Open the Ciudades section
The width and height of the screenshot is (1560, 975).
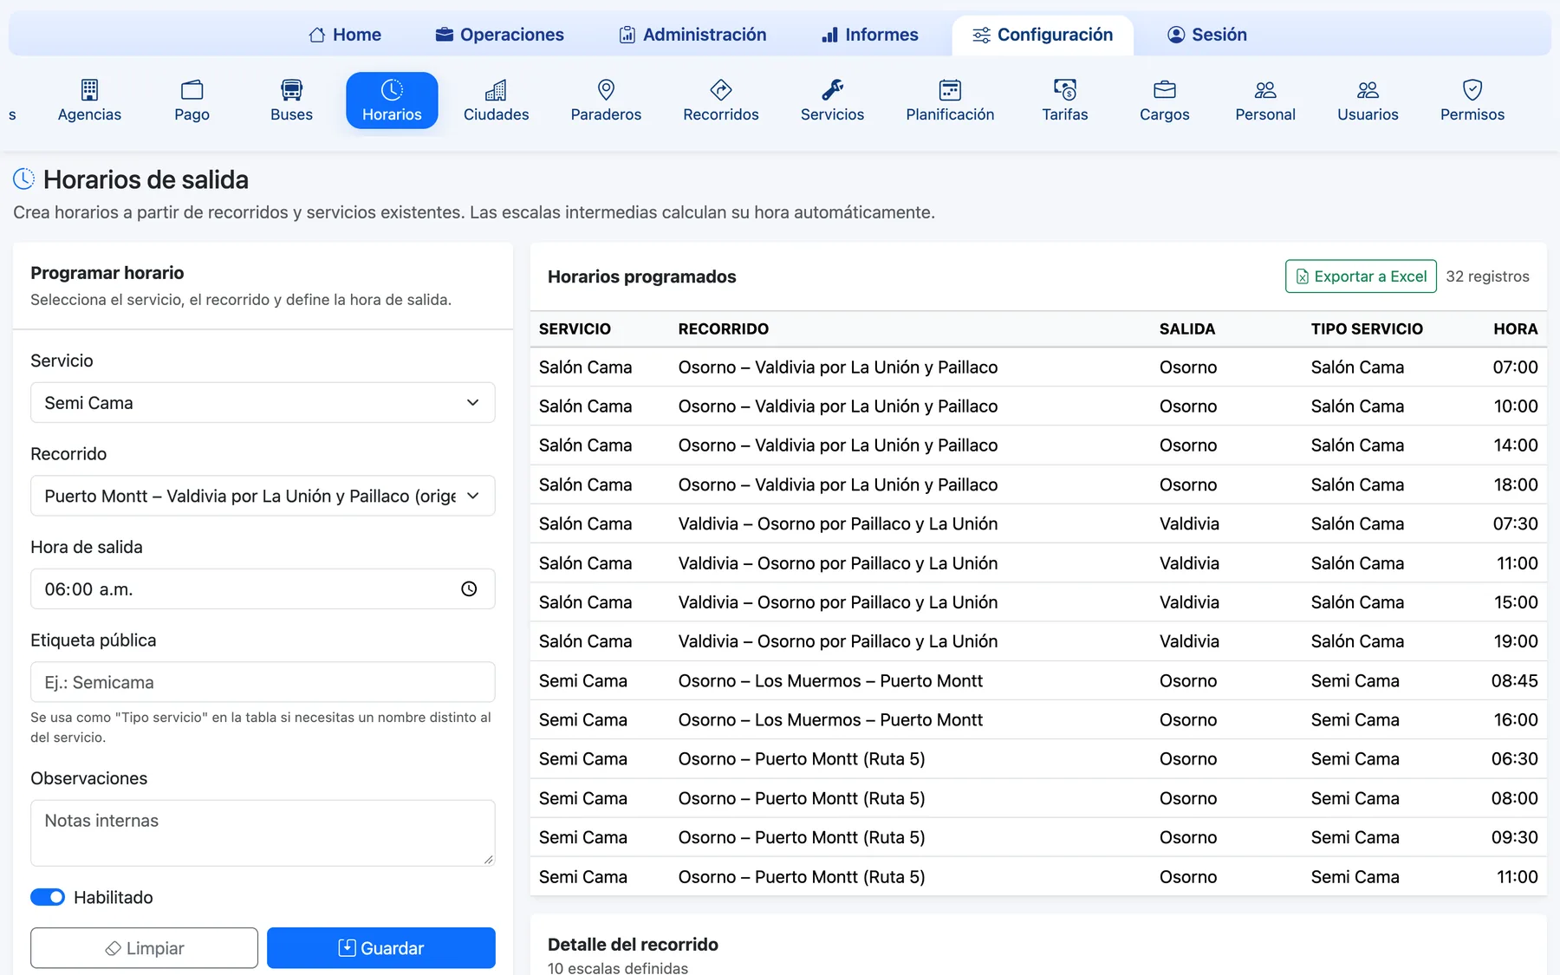(x=496, y=101)
